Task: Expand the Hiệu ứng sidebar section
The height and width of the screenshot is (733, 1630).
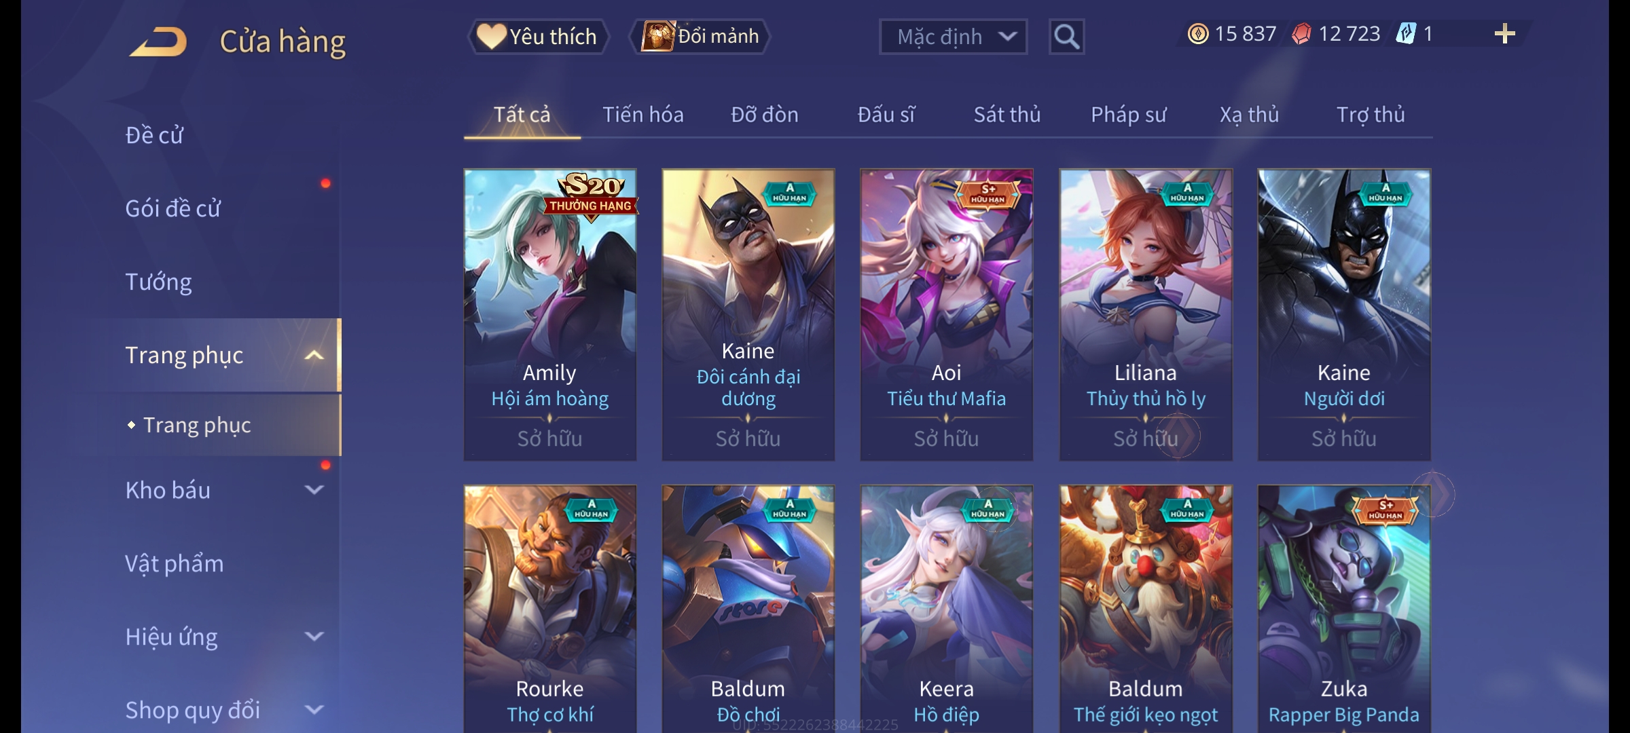Action: pos(314,636)
